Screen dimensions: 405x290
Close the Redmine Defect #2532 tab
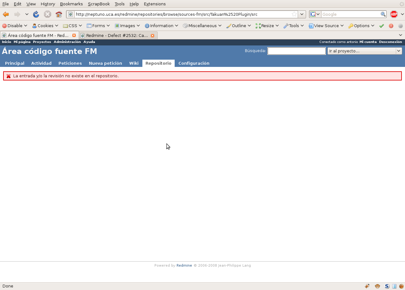point(153,36)
